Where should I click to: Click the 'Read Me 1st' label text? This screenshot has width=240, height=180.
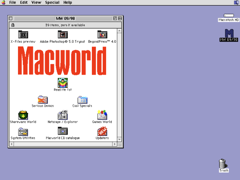coord(63,90)
